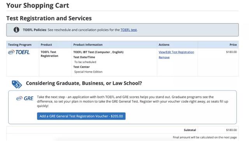Click the Price column header
Viewport: 249px width, 141px height.
coord(233,45)
